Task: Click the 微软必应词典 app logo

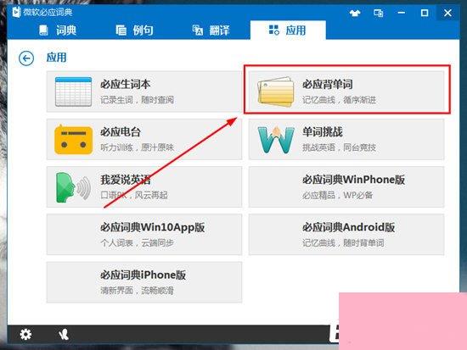Action: 16,12
